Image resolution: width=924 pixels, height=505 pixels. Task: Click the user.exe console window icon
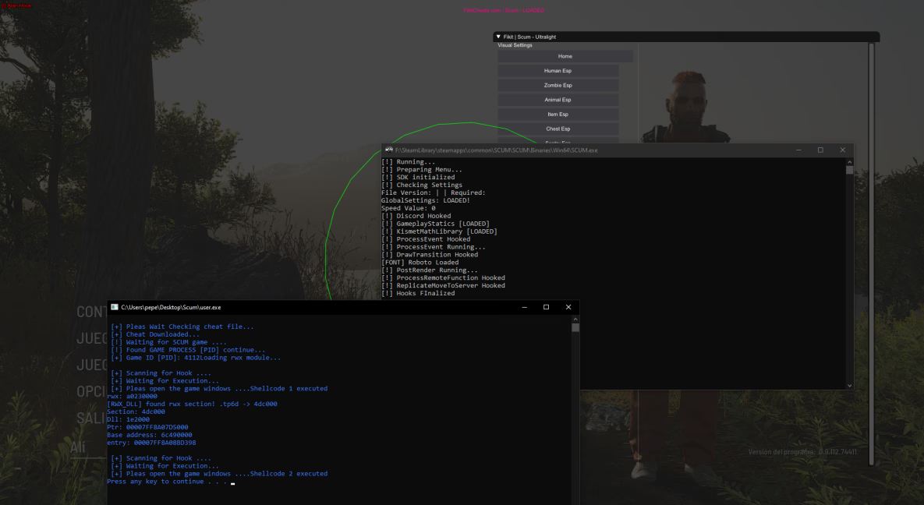click(x=115, y=308)
